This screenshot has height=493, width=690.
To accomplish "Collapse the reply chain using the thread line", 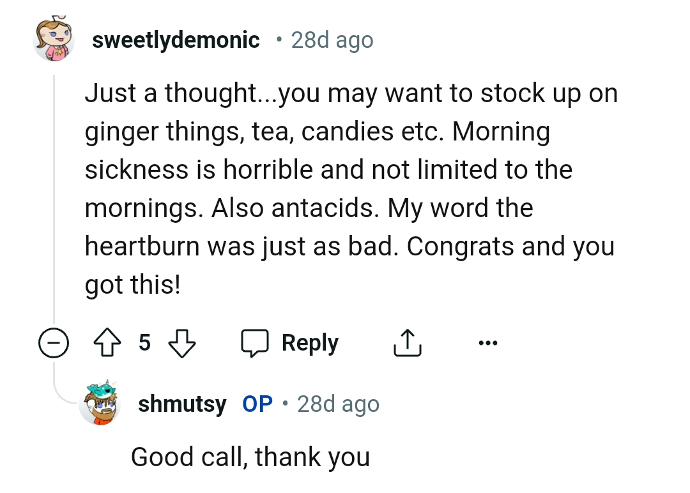I will click(x=54, y=192).
